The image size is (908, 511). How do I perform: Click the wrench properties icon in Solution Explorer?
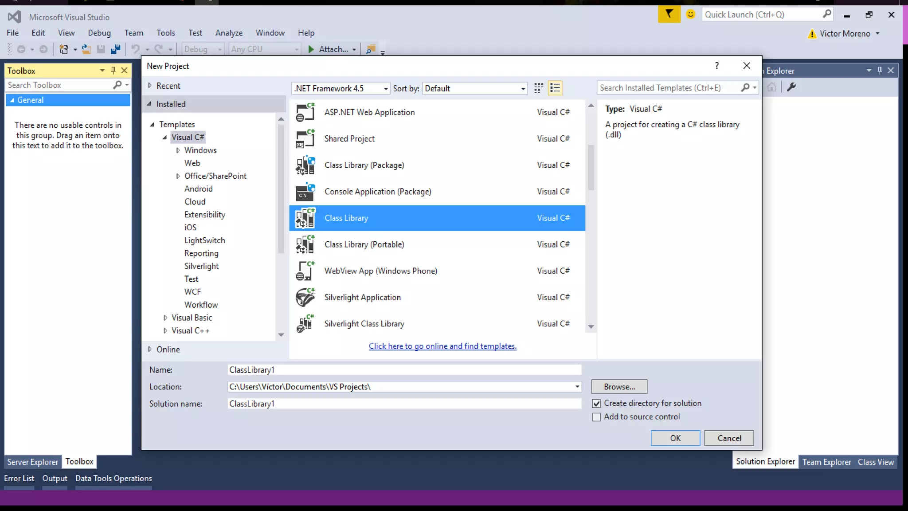point(791,87)
